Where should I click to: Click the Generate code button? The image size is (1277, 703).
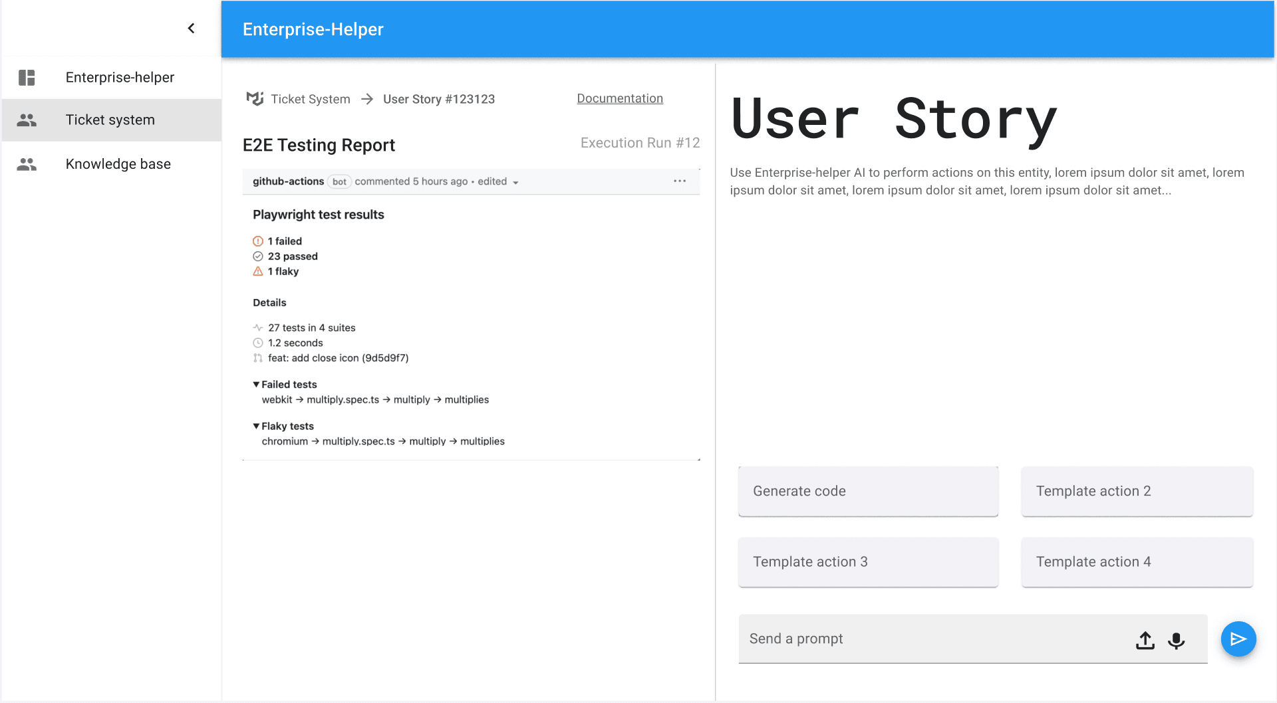(867, 491)
